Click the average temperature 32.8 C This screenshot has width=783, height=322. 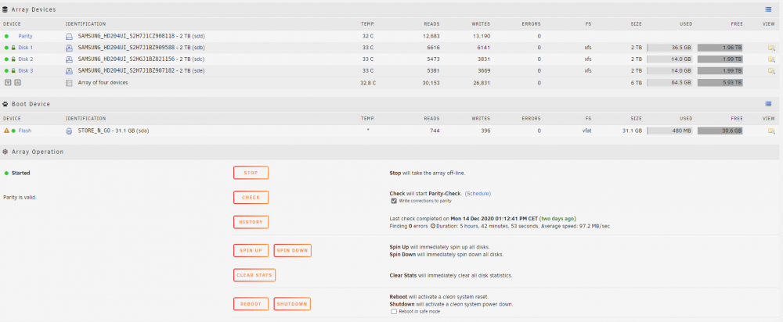tap(366, 83)
